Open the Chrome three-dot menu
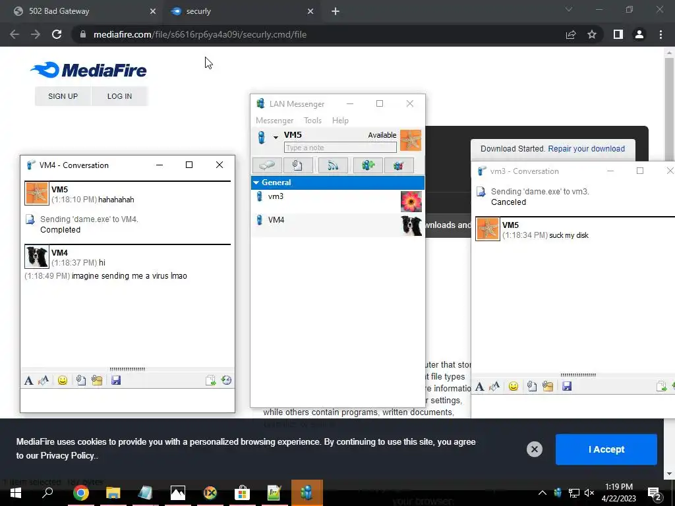675x506 pixels. 660,34
